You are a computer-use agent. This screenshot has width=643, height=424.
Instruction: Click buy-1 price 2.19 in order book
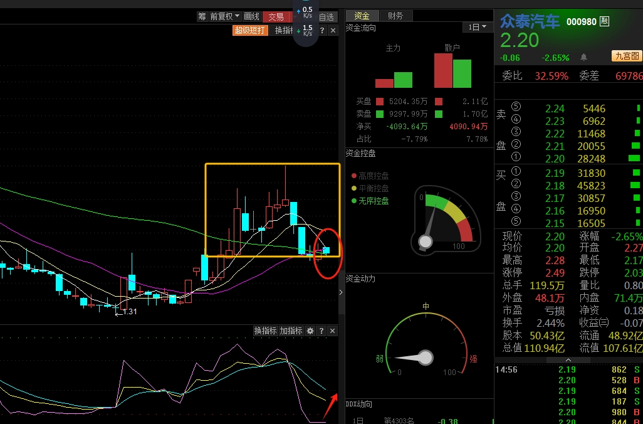pyautogui.click(x=555, y=173)
